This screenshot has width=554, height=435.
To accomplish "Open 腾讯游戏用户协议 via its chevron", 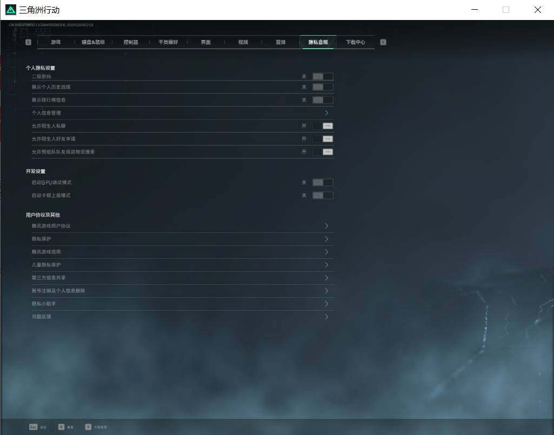I will (x=326, y=226).
